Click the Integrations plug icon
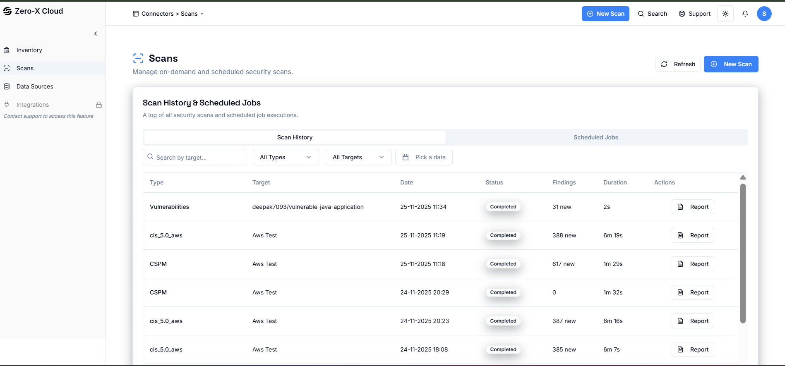The image size is (785, 366). pyautogui.click(x=7, y=105)
